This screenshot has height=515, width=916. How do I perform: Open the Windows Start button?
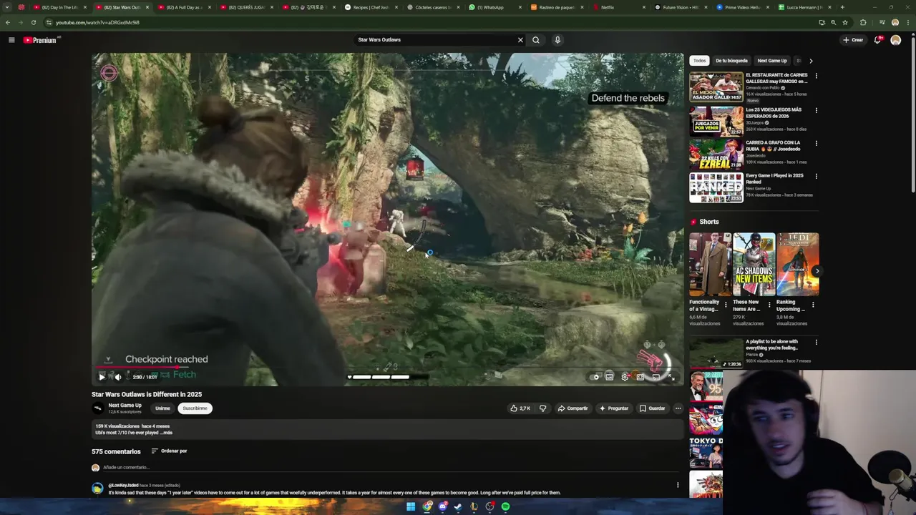pyautogui.click(x=411, y=506)
